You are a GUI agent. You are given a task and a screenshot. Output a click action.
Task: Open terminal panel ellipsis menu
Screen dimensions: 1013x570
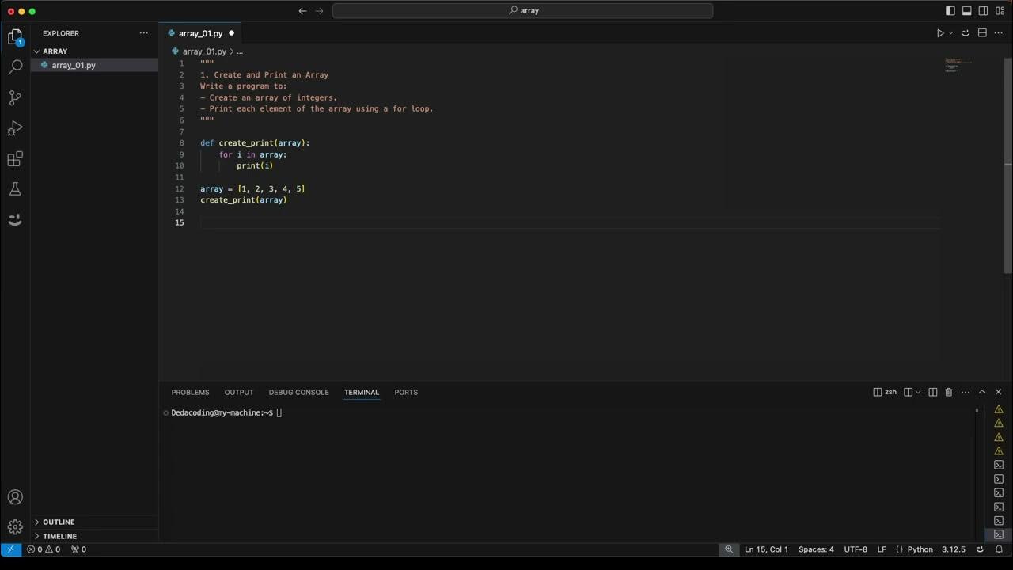coord(965,392)
